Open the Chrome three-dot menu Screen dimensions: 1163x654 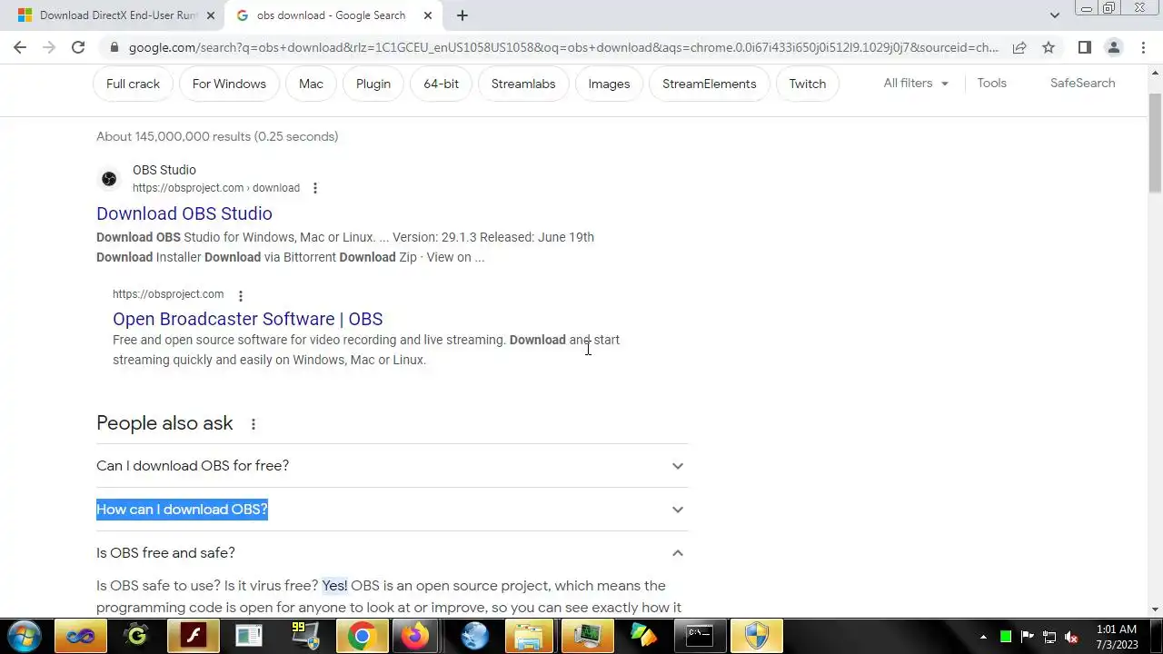tap(1143, 47)
